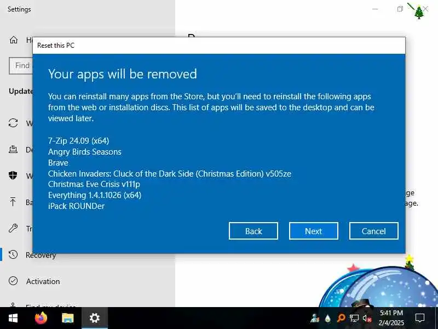Click the Settings gear taskbar icon
This screenshot has width=438, height=329.
(x=94, y=318)
